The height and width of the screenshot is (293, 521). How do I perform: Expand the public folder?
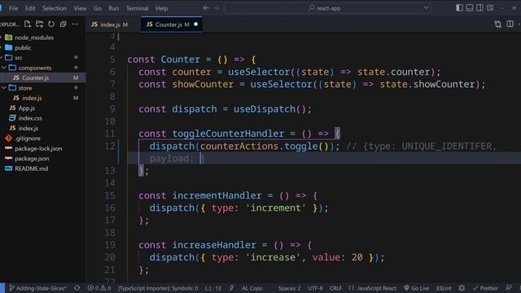pyautogui.click(x=23, y=47)
